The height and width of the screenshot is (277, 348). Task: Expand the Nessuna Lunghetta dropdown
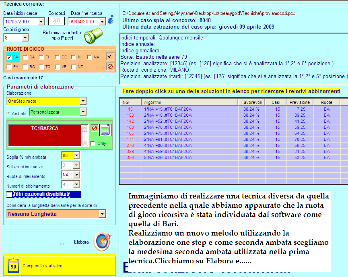[102, 214]
